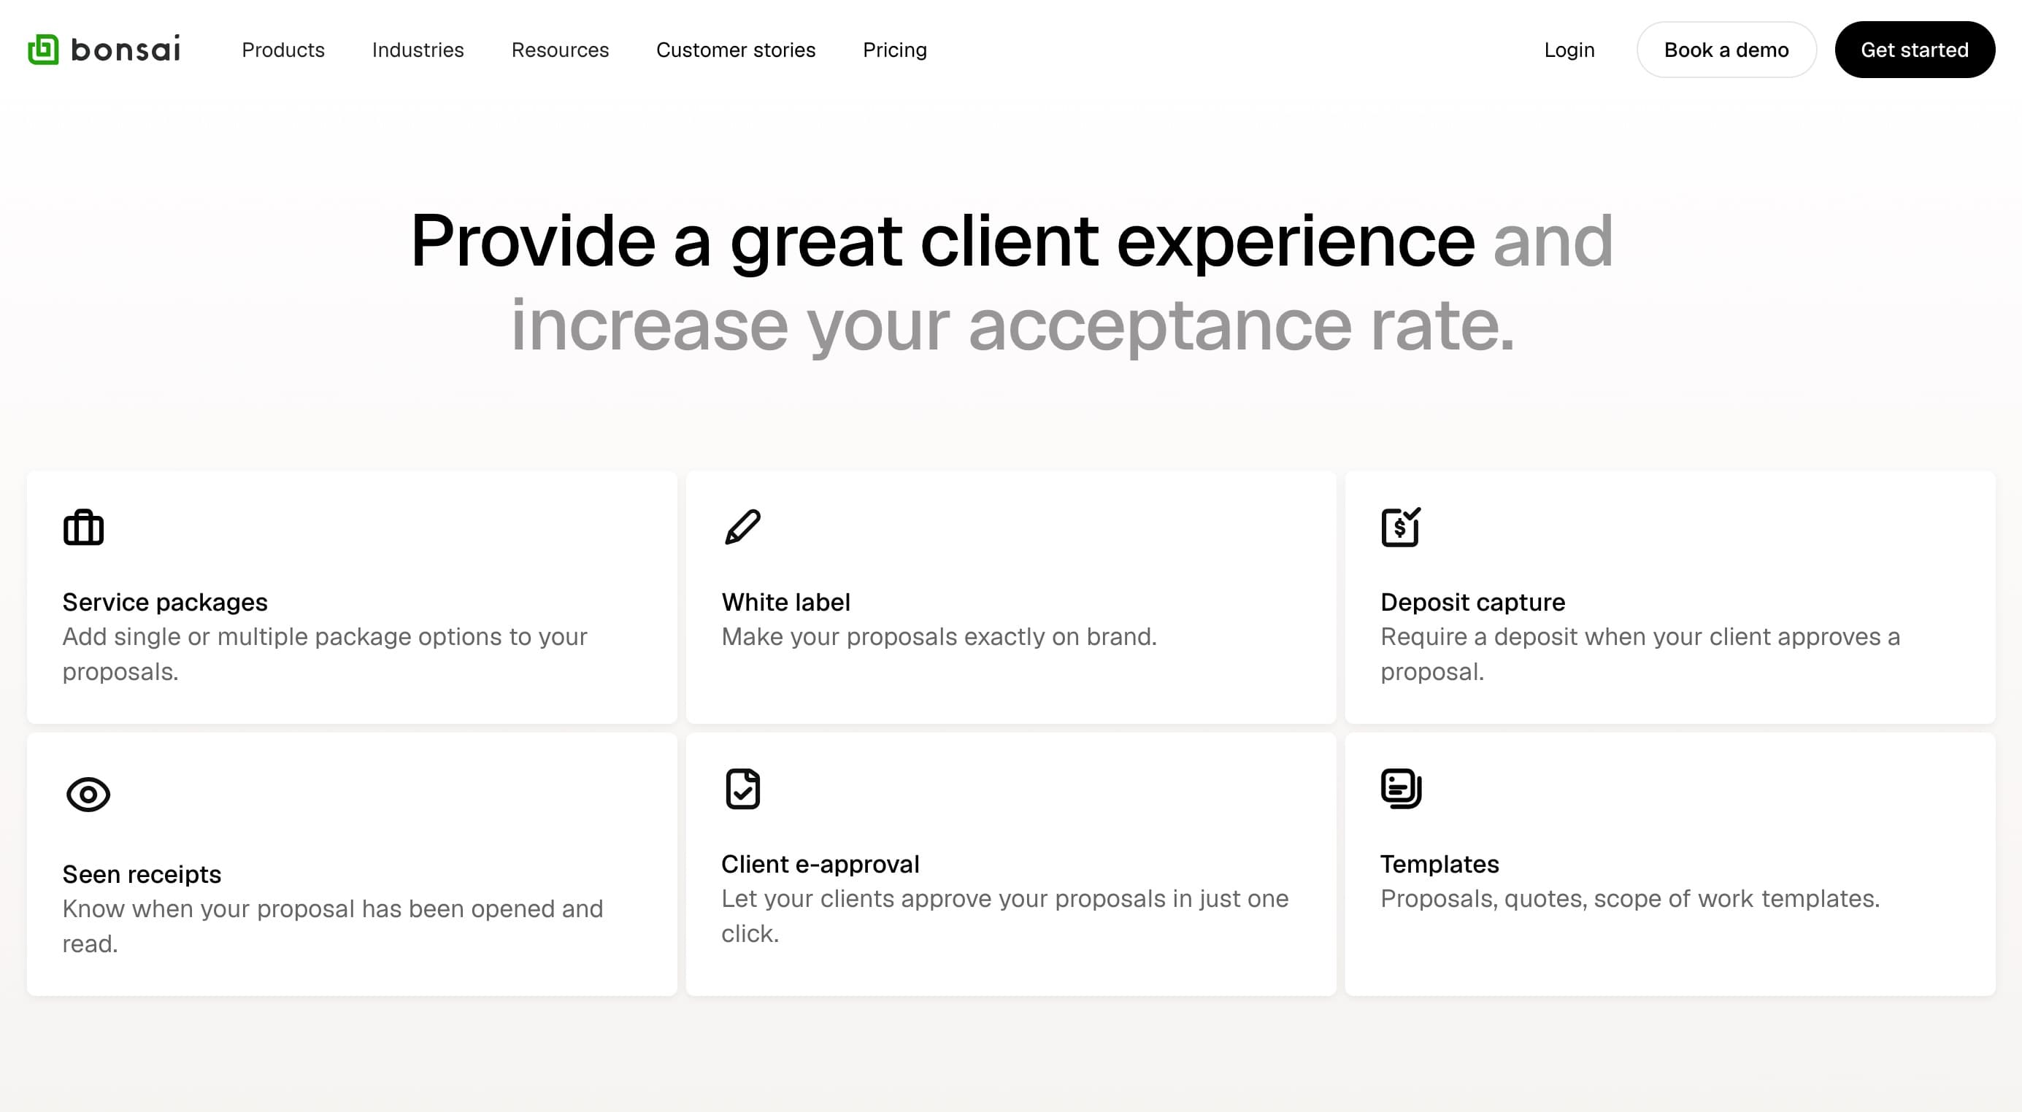The height and width of the screenshot is (1112, 2022).
Task: Select Customer stories in the navigation bar
Action: coord(736,50)
